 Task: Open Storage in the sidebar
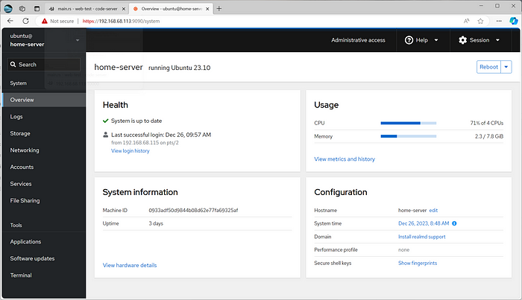[20, 133]
